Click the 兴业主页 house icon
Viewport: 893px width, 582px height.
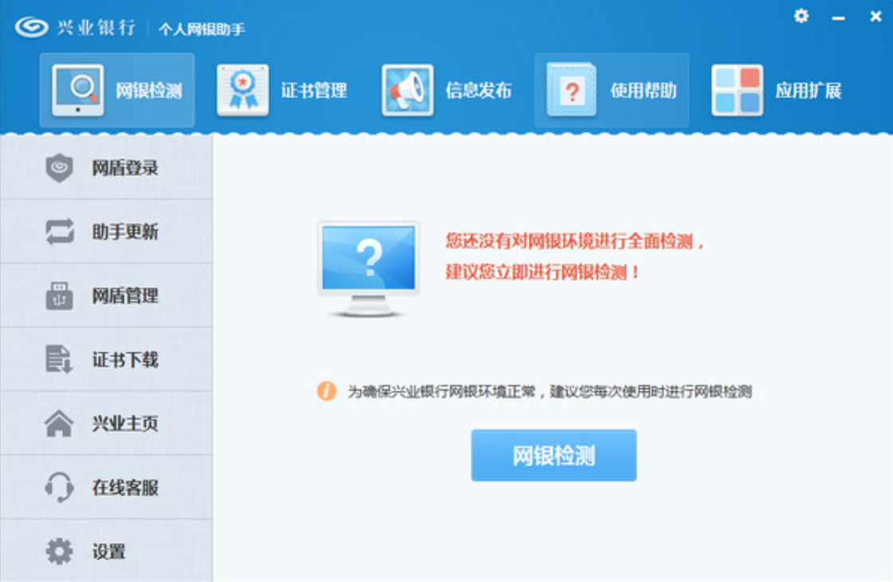(59, 423)
